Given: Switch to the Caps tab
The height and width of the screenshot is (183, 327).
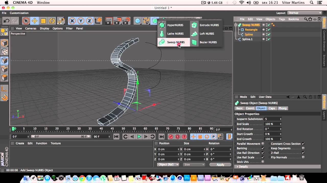Looking at the screenshot, I should (x=272, y=108).
